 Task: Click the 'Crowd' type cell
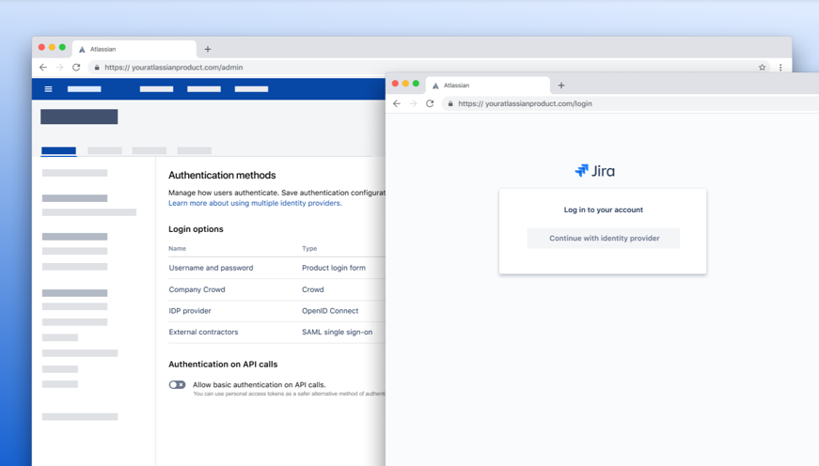313,289
